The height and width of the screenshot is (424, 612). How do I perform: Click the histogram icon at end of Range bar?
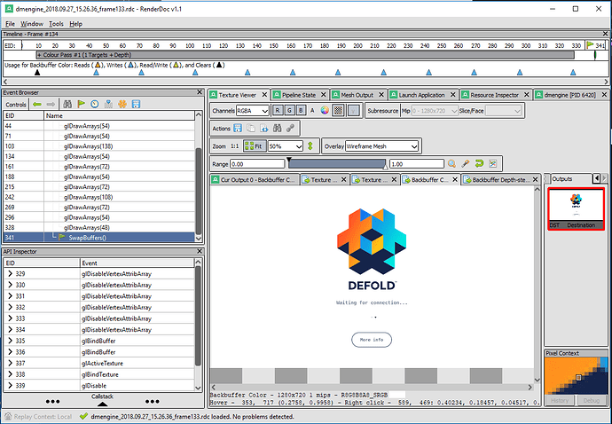tap(491, 164)
